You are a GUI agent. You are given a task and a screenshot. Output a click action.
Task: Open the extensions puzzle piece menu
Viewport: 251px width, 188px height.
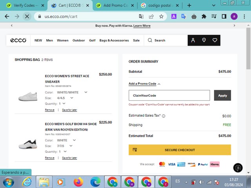(204, 16)
